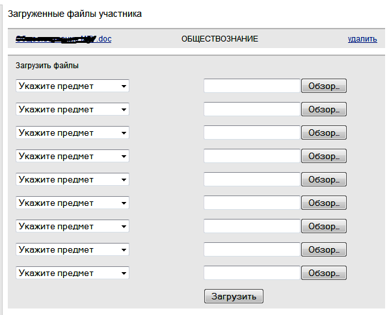Open the first 'Укажите предмет' dropdown
389x315 pixels.
tap(72, 86)
